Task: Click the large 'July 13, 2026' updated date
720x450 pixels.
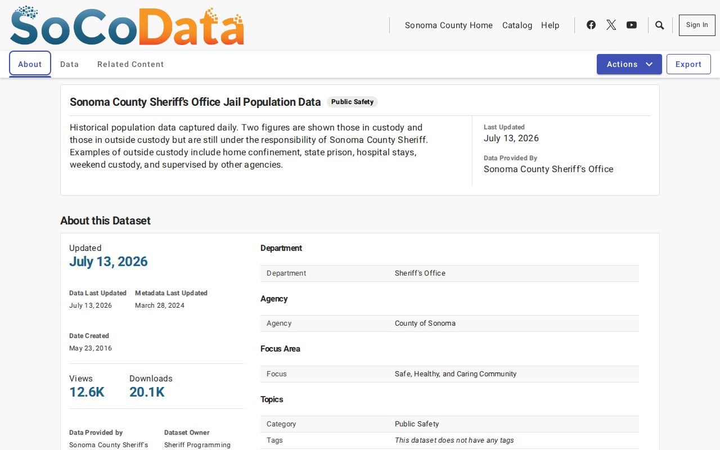Action: click(109, 262)
